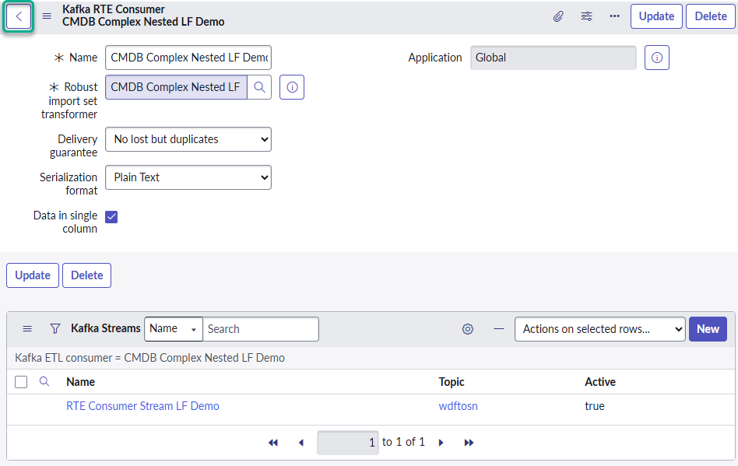738x466 pixels.
Task: Open the Kafka Streams list menu
Action: (x=27, y=329)
